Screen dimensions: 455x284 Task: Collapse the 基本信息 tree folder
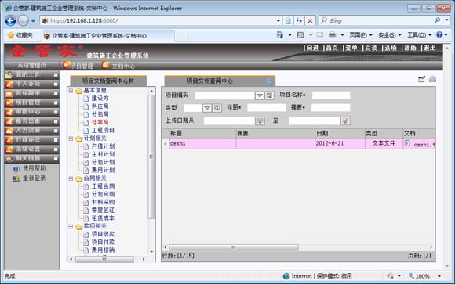point(71,91)
